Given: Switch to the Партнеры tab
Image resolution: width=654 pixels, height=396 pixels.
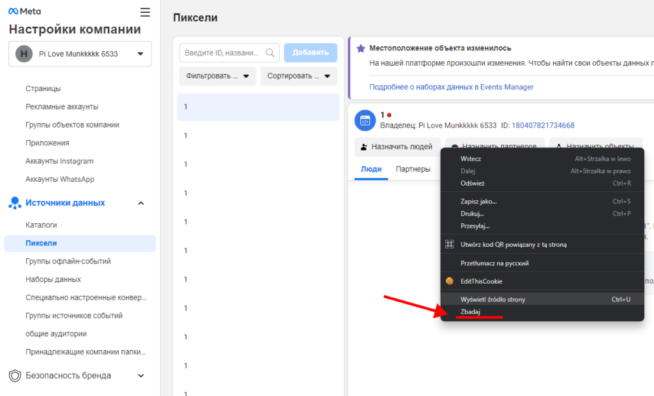Looking at the screenshot, I should 413,169.
